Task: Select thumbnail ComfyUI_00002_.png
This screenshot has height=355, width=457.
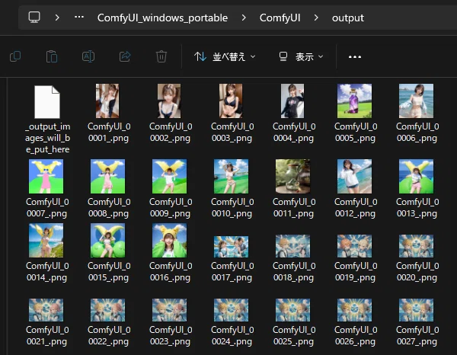Action: 169,101
